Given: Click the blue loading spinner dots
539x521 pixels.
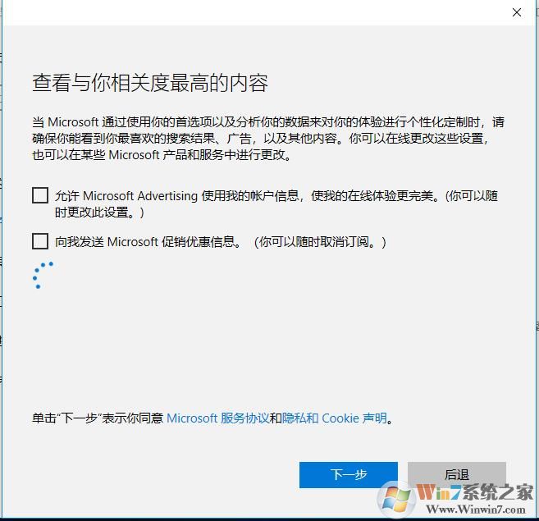Looking at the screenshot, I should tap(43, 275).
